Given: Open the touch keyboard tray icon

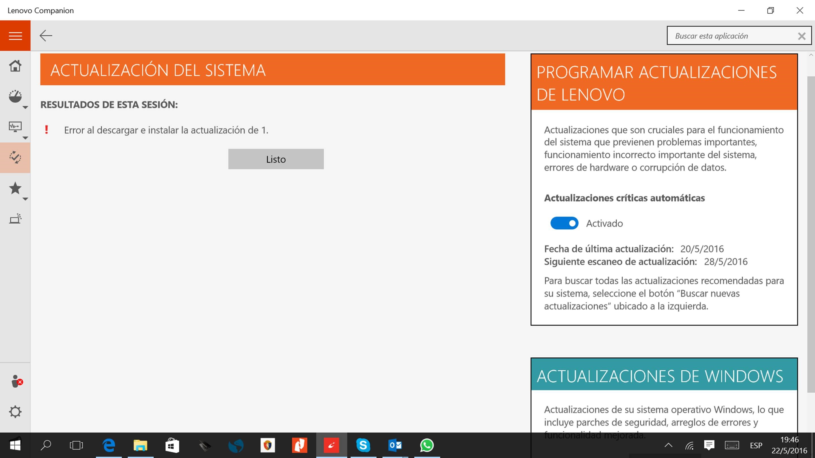Looking at the screenshot, I should tap(732, 445).
